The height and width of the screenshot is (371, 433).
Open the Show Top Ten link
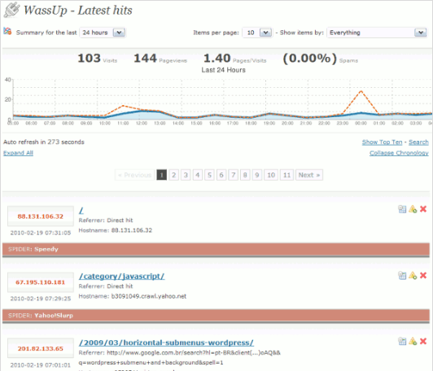click(382, 142)
